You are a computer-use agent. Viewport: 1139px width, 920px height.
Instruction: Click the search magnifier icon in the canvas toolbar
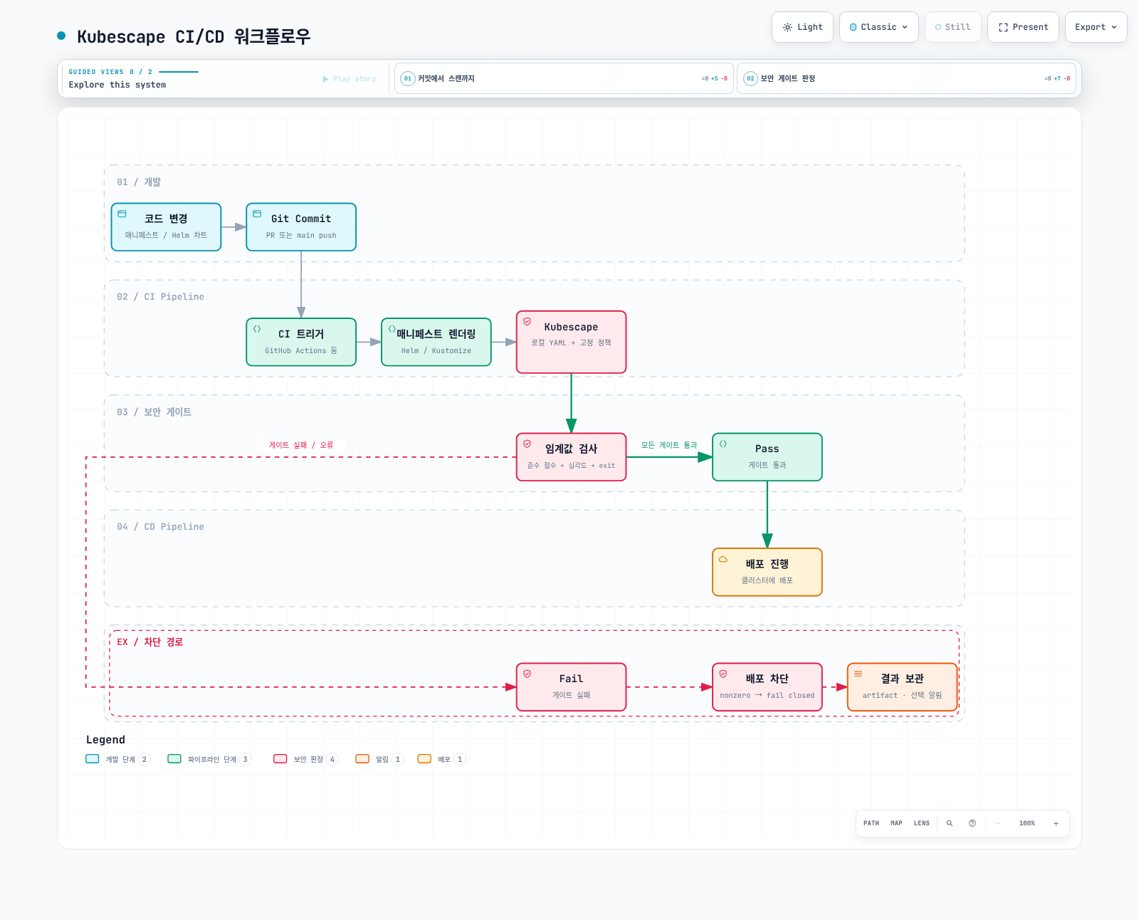tap(949, 823)
